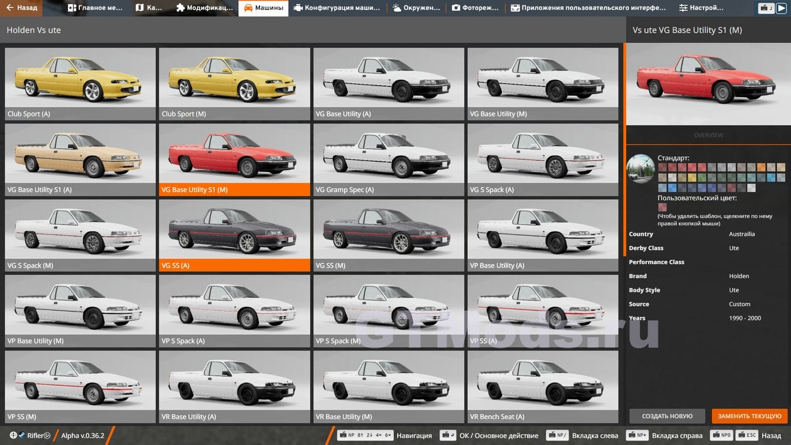Select the Машины tab
Image resolution: width=791 pixels, height=445 pixels.
click(263, 8)
